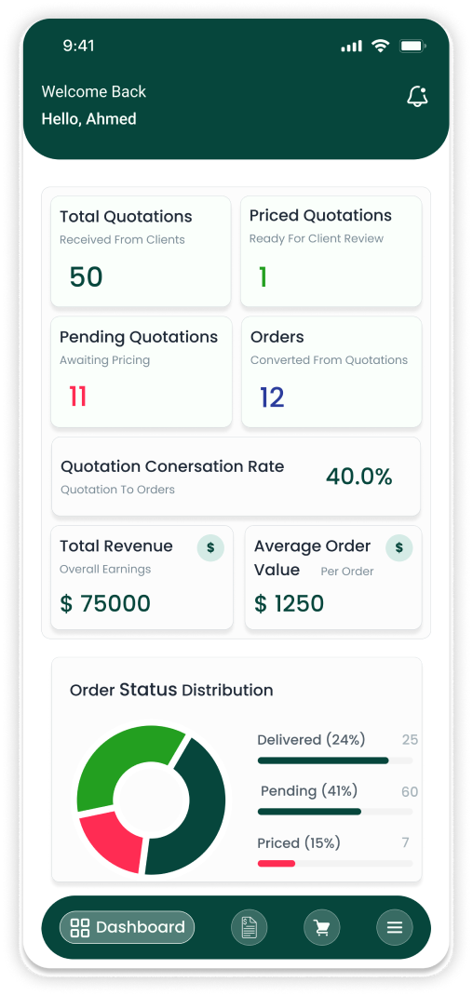This screenshot has height=996, width=473.
Task: Click the dollar icon on Total Revenue card
Action: (x=210, y=547)
